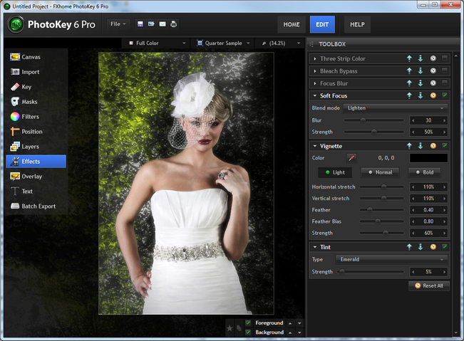
Task: Enable the Bleach Bypass checkbox
Action: click(x=445, y=70)
